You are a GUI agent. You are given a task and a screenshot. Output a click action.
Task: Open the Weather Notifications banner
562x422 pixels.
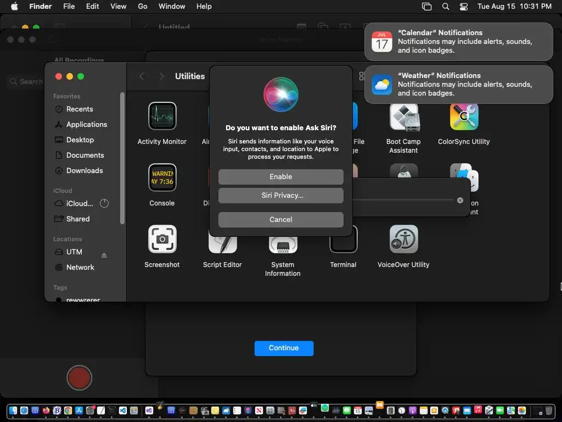pyautogui.click(x=458, y=84)
